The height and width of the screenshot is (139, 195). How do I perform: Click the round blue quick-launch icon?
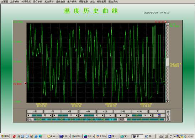[27, 137]
